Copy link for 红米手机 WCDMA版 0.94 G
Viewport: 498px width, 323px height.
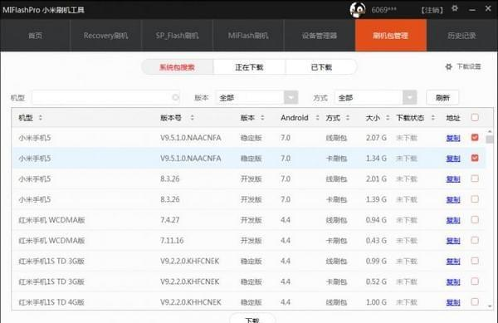pyautogui.click(x=453, y=220)
